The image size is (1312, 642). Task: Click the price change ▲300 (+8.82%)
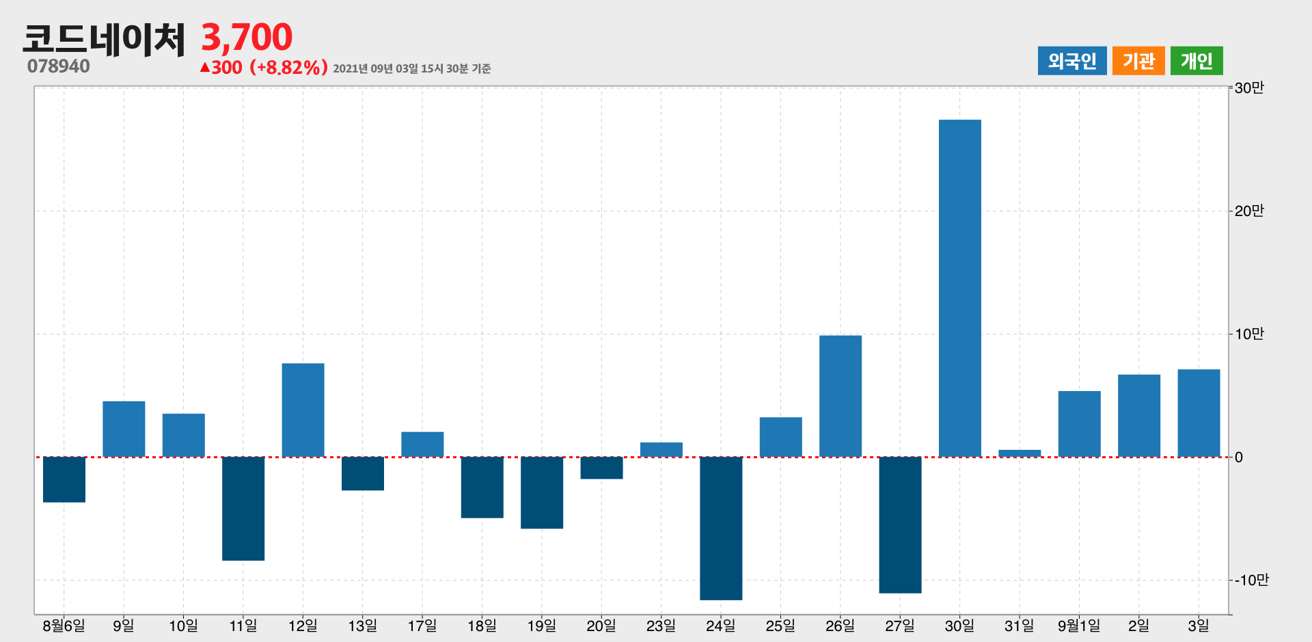pos(264,68)
